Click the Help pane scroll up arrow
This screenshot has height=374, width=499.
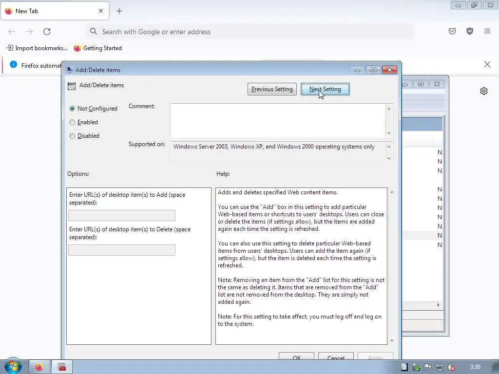pos(392,192)
